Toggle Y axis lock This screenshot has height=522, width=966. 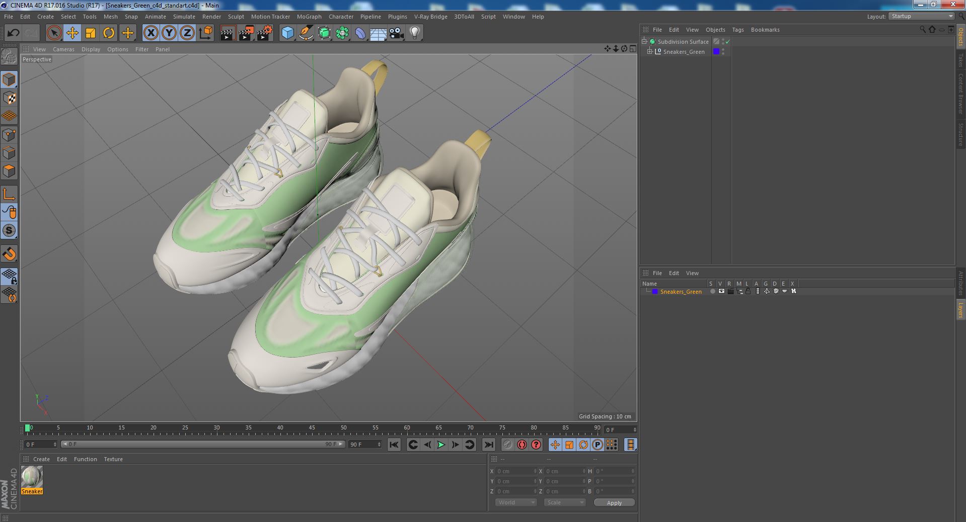pyautogui.click(x=169, y=33)
